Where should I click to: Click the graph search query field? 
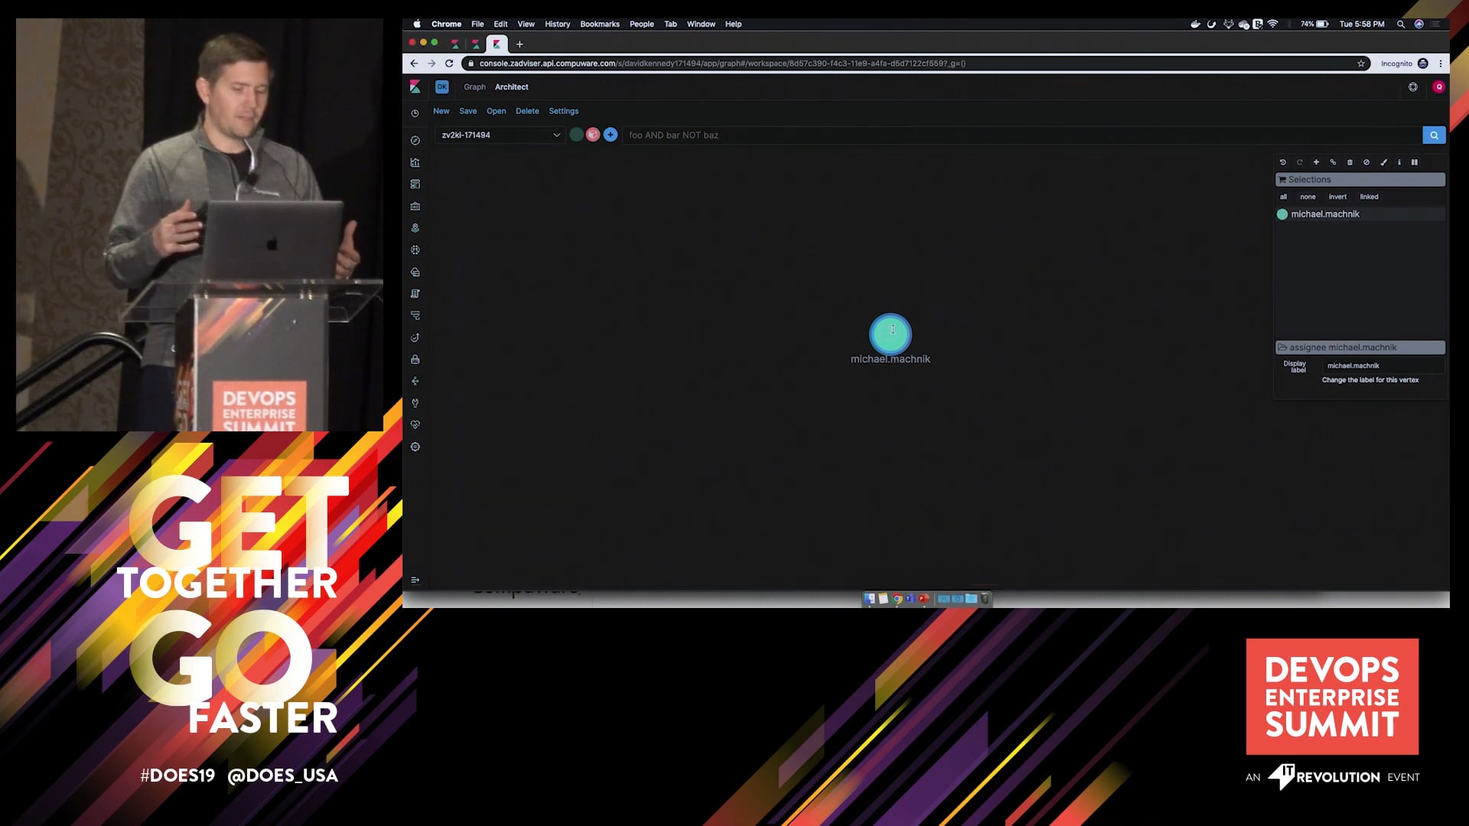(x=1022, y=135)
